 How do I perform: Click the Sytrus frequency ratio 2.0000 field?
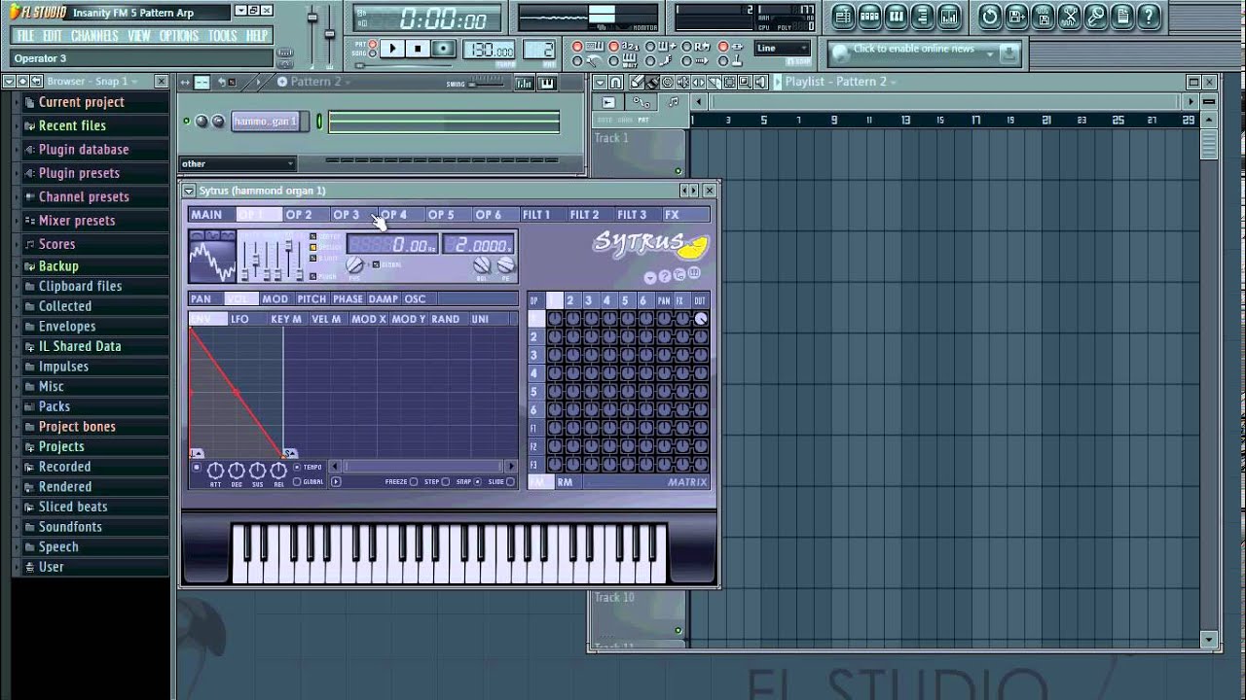pyautogui.click(x=479, y=246)
